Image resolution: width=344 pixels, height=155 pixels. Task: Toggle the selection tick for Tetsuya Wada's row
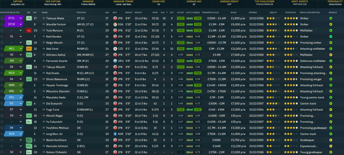(2, 18)
